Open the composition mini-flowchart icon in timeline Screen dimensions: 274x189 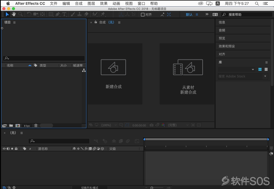(96, 141)
